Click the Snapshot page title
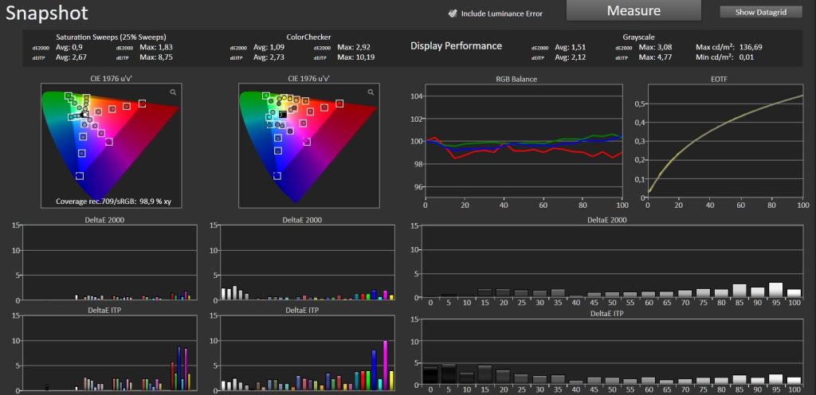Image resolution: width=816 pixels, height=395 pixels. (x=47, y=14)
